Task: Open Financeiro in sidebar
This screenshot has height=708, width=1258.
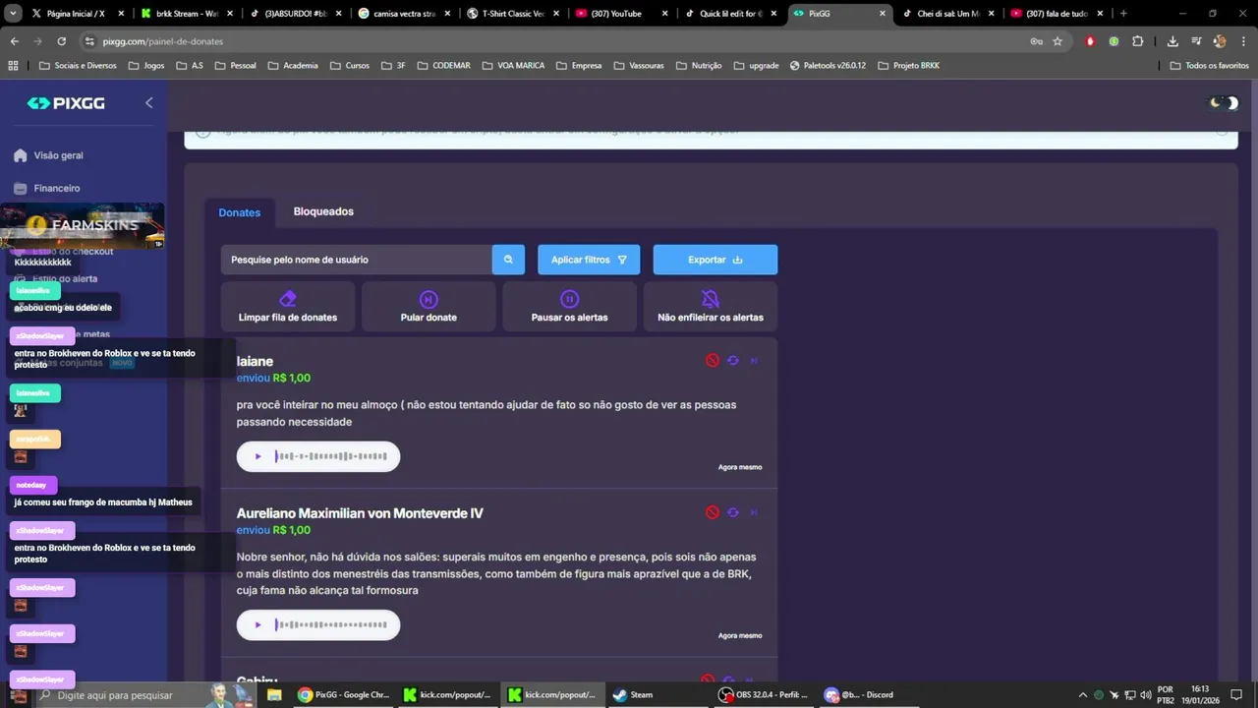Action: [57, 188]
